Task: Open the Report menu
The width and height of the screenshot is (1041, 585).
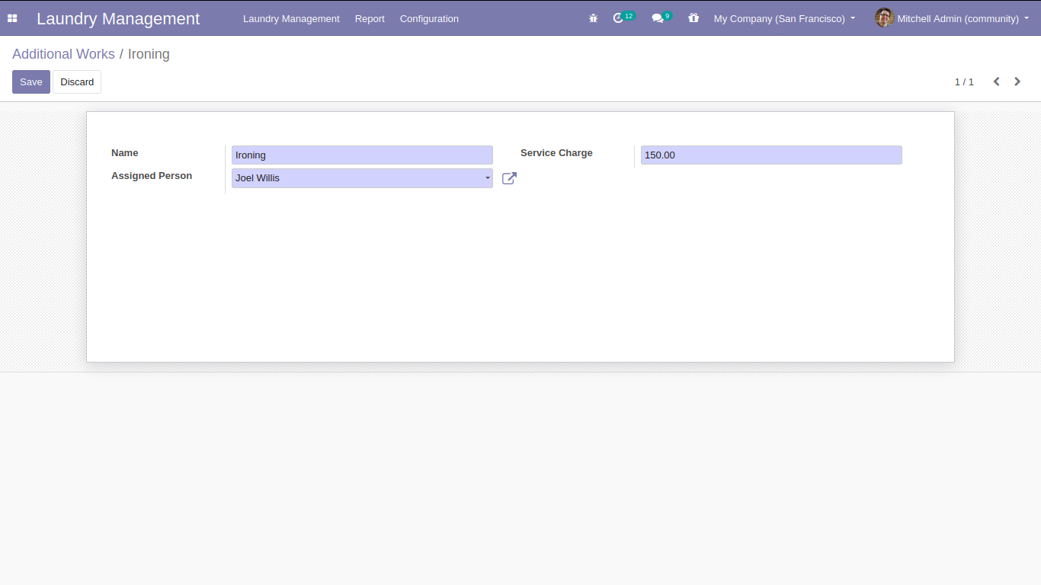Action: (370, 18)
